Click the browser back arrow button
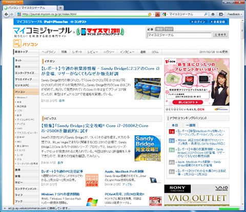 (7, 14)
